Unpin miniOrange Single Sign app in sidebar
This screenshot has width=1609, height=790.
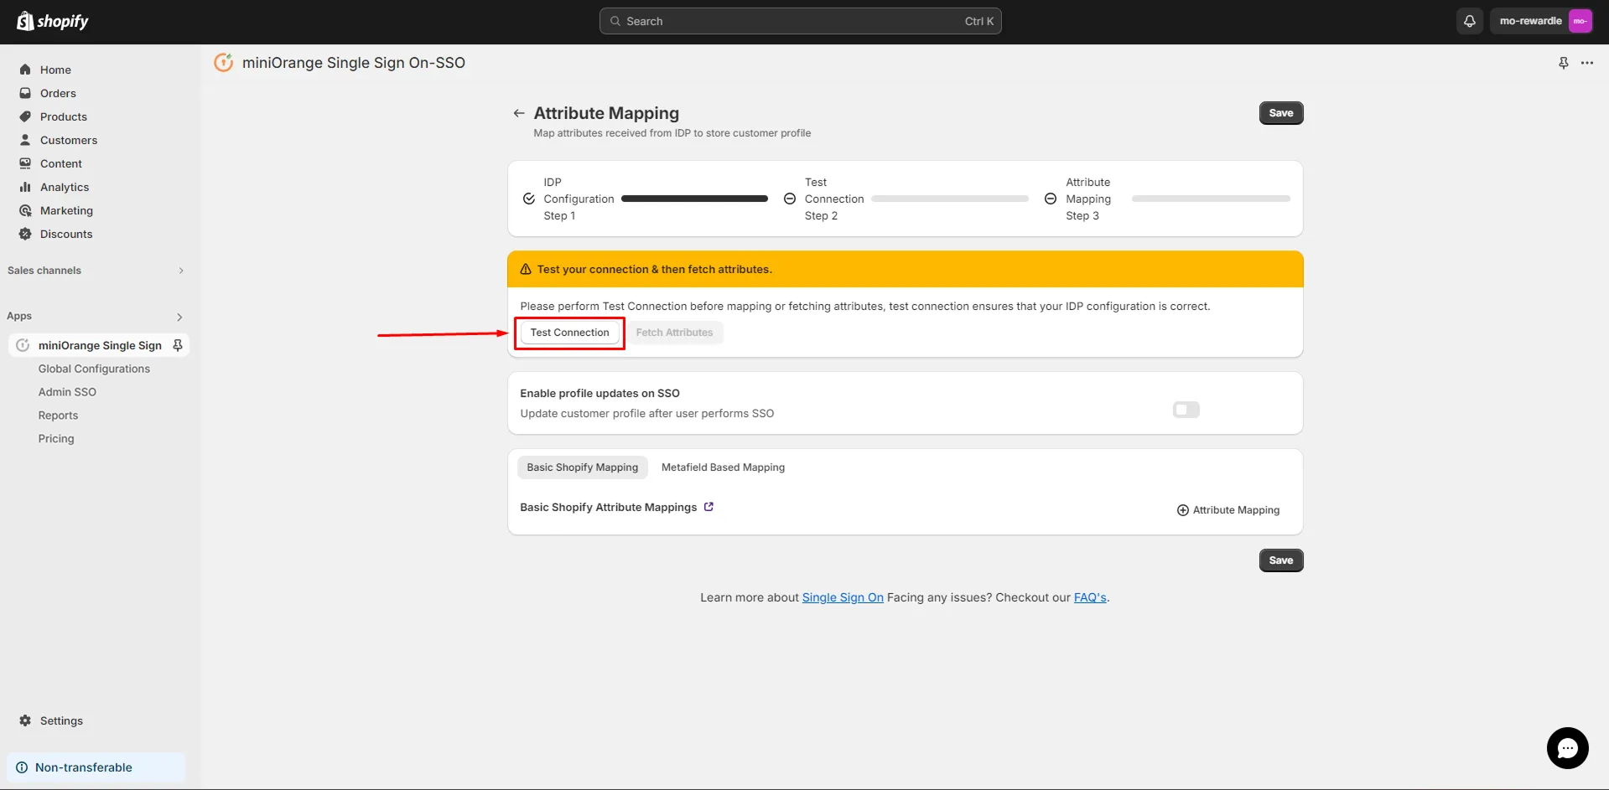point(177,344)
